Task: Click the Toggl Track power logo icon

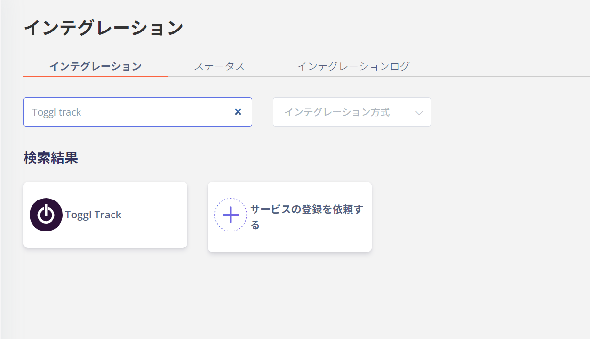Action: (x=46, y=215)
